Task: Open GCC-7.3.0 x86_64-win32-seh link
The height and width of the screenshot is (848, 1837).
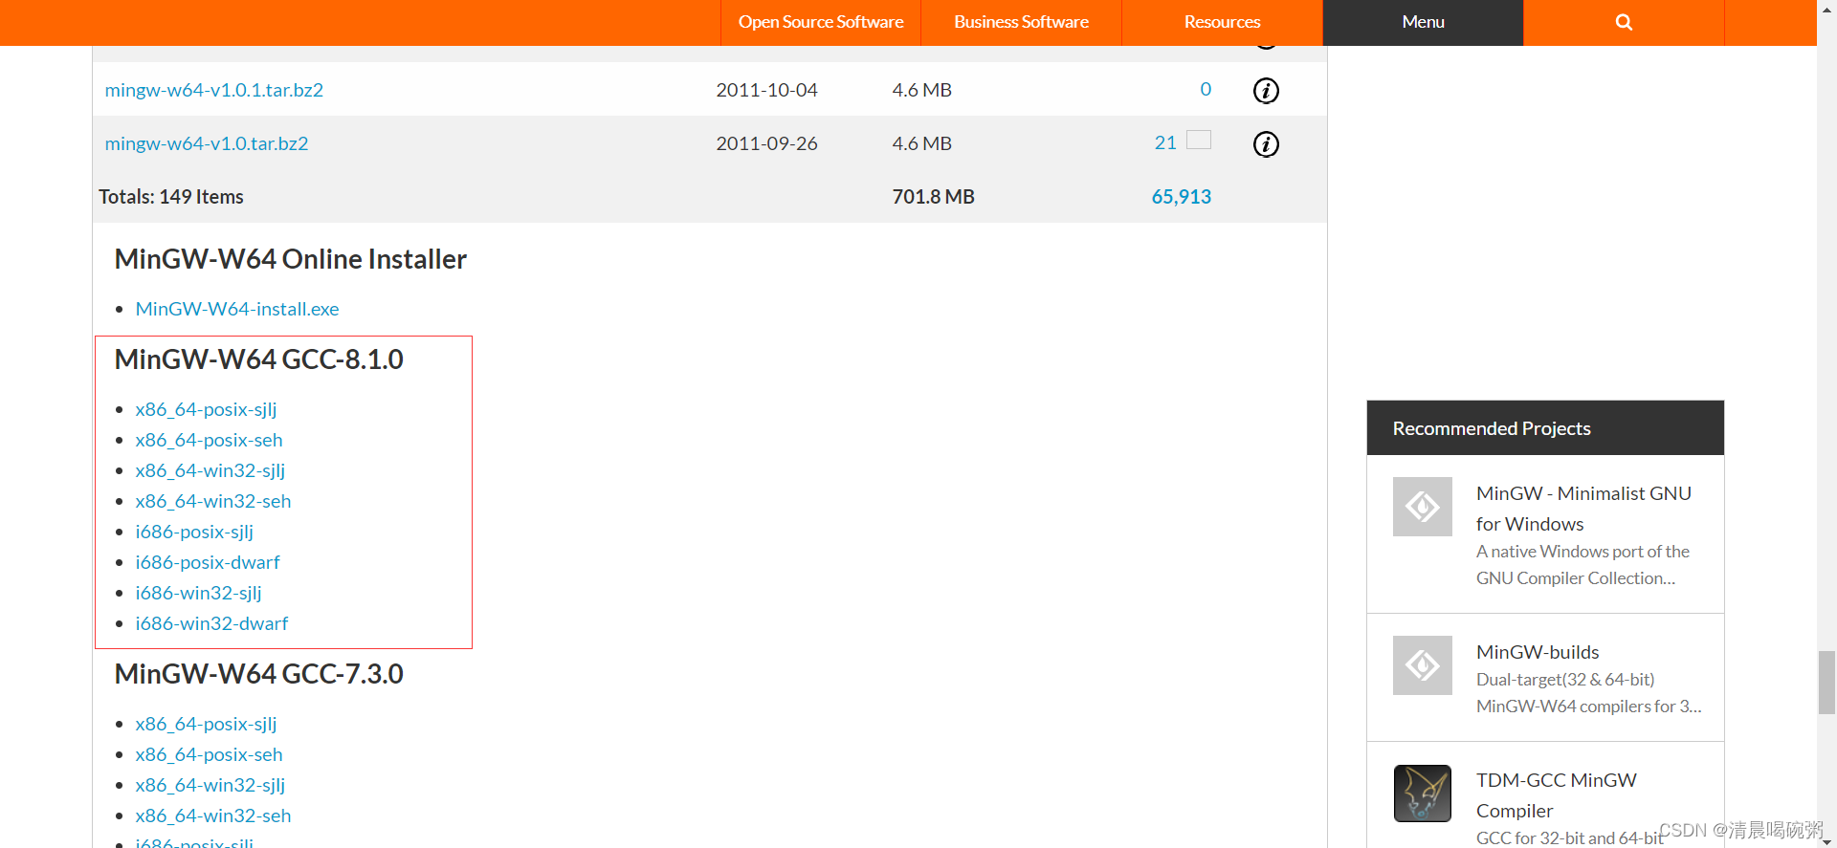Action: click(x=213, y=815)
